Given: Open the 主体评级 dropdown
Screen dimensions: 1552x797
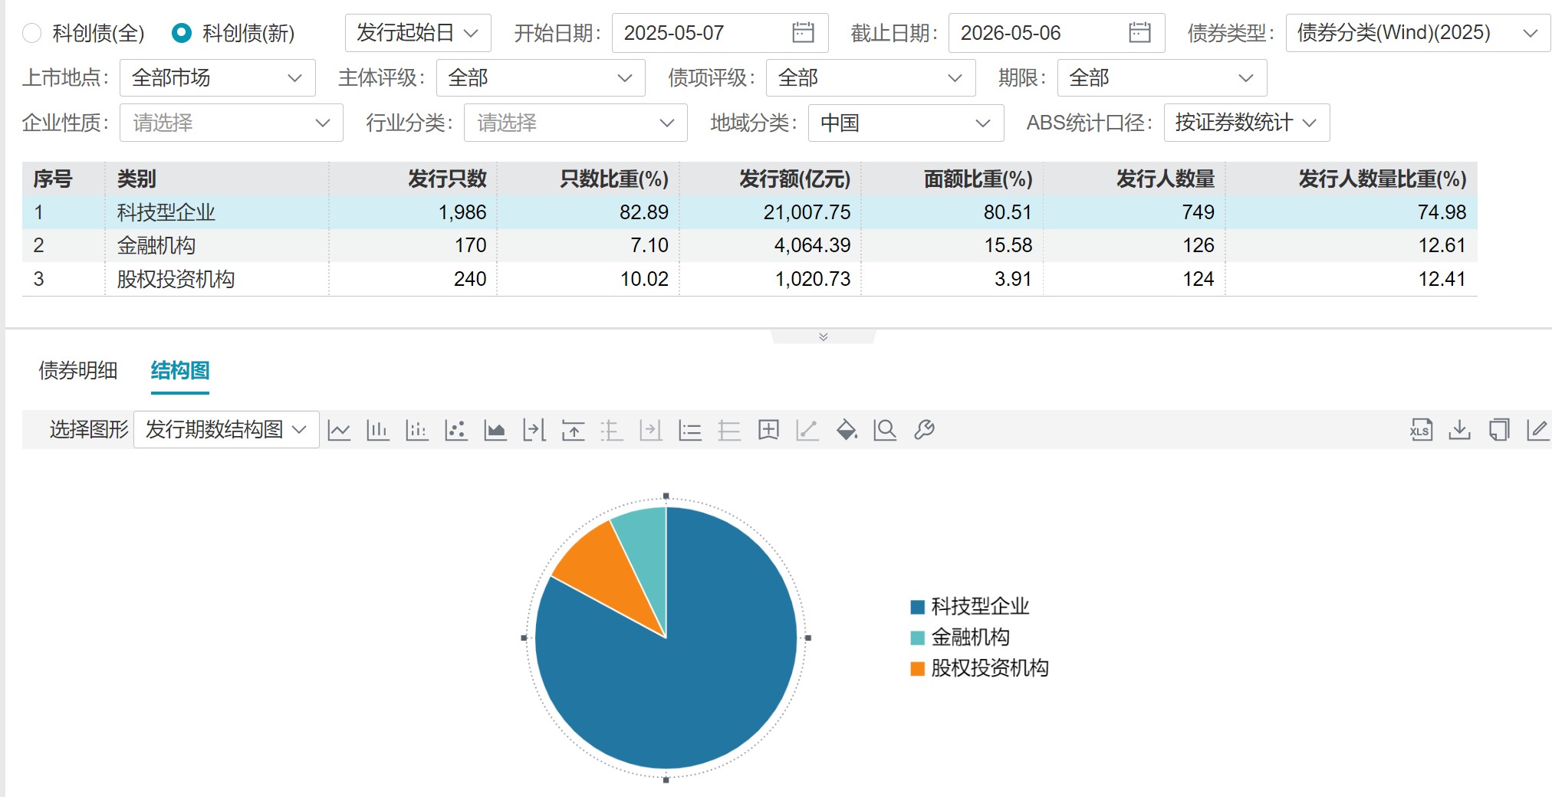Looking at the screenshot, I should click(x=541, y=78).
